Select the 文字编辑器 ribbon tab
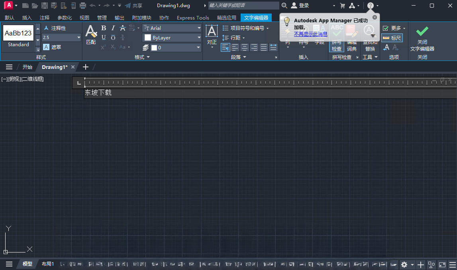This screenshot has height=270, width=457. tap(256, 18)
